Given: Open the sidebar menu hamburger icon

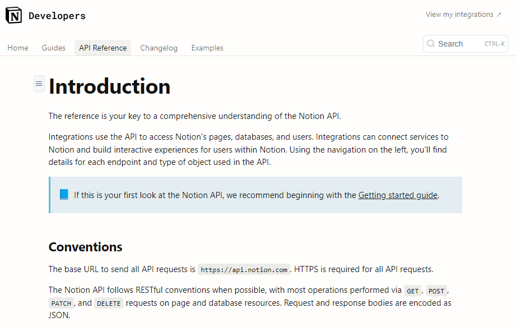Looking at the screenshot, I should pos(39,84).
